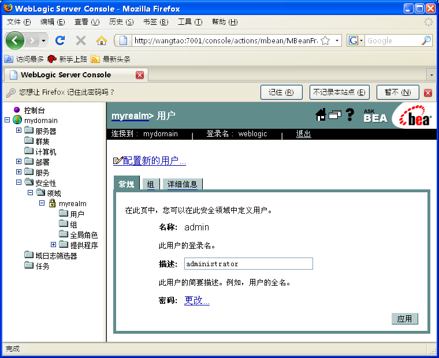Open the 书签 (B) menu
The height and width of the screenshot is (358, 439).
155,22
